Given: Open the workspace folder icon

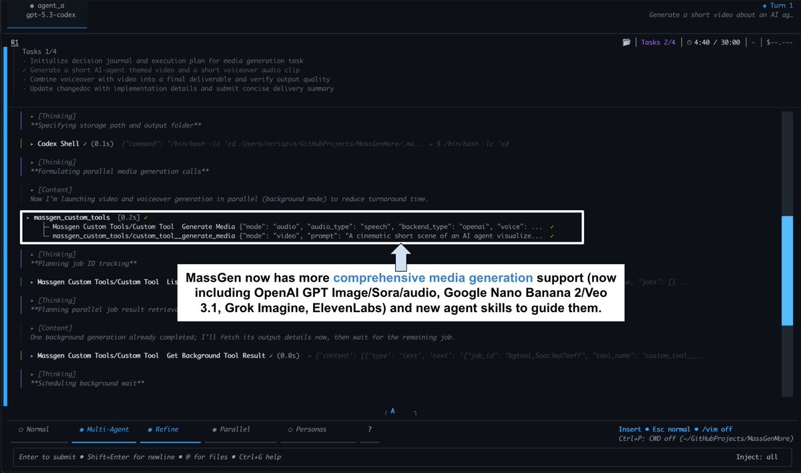Looking at the screenshot, I should (x=626, y=42).
